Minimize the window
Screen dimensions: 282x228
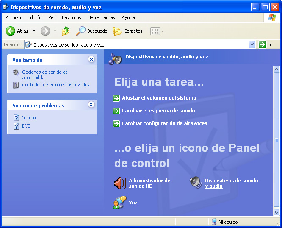pyautogui.click(x=255, y=7)
